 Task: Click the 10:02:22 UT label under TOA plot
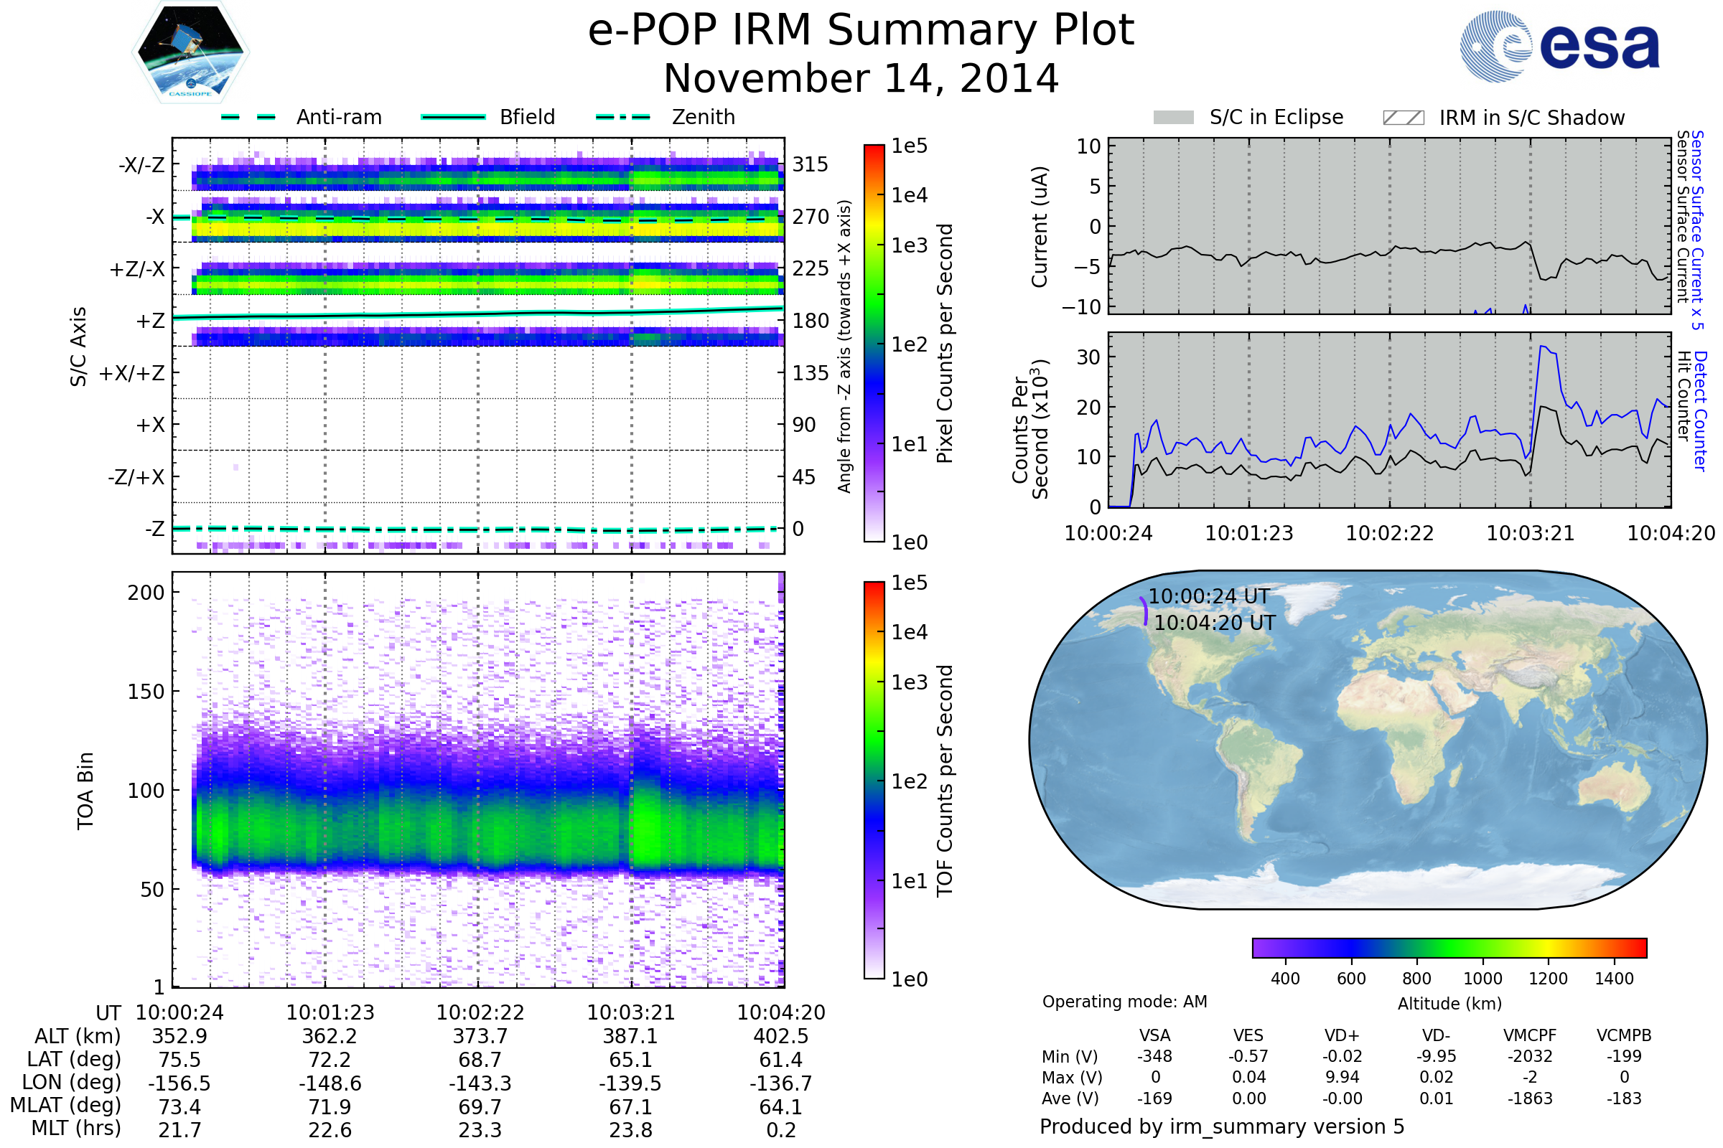(480, 1012)
